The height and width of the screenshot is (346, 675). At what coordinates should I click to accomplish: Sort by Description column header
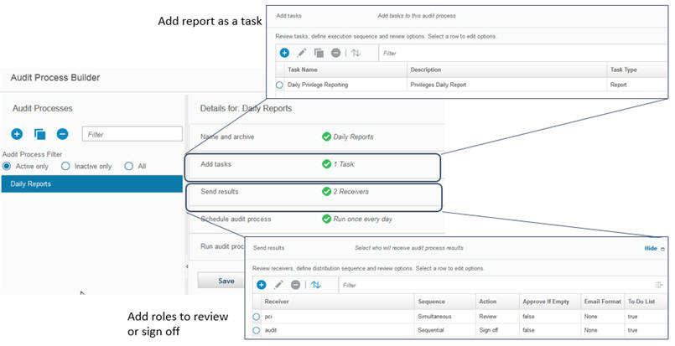coord(506,70)
